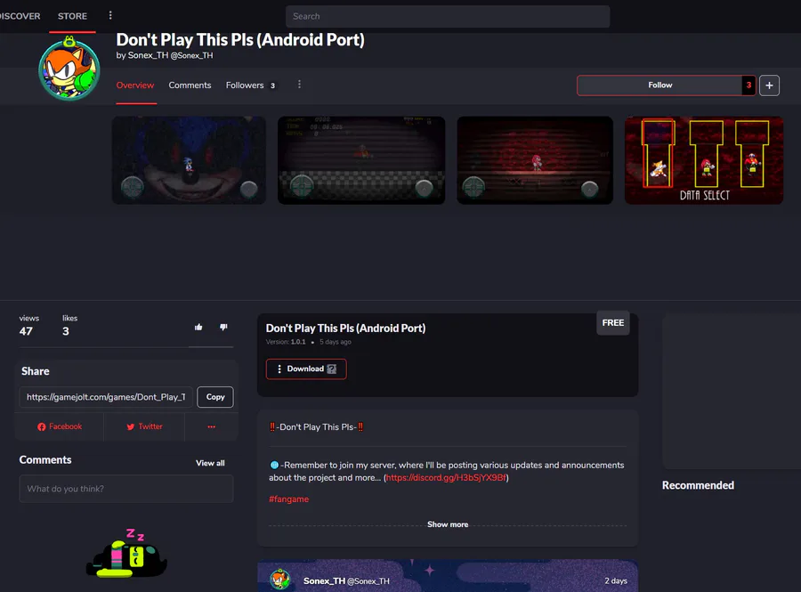Click the main page title heading

tap(240, 40)
